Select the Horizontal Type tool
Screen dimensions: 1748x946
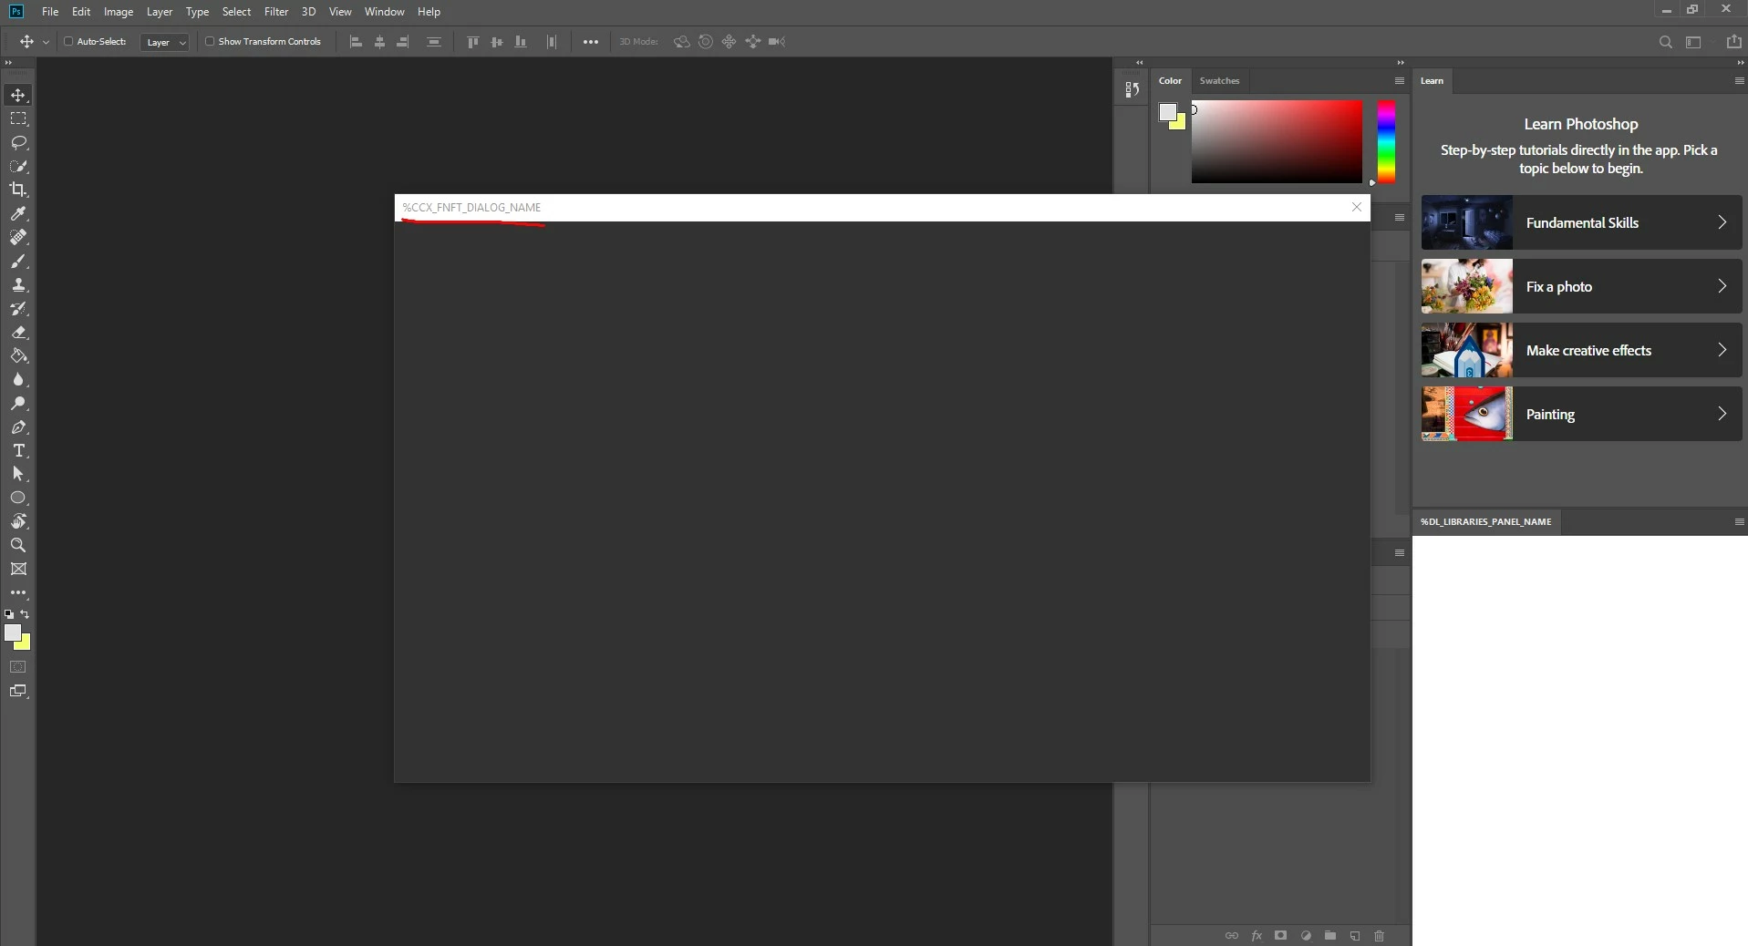pos(18,451)
